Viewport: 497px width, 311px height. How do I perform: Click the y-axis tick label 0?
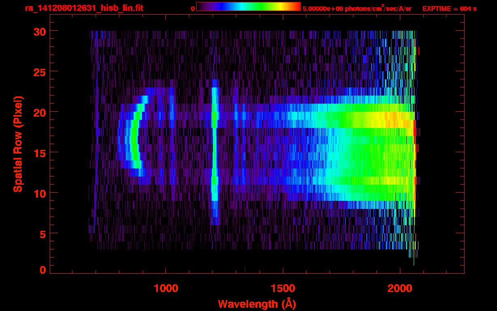tap(42, 270)
